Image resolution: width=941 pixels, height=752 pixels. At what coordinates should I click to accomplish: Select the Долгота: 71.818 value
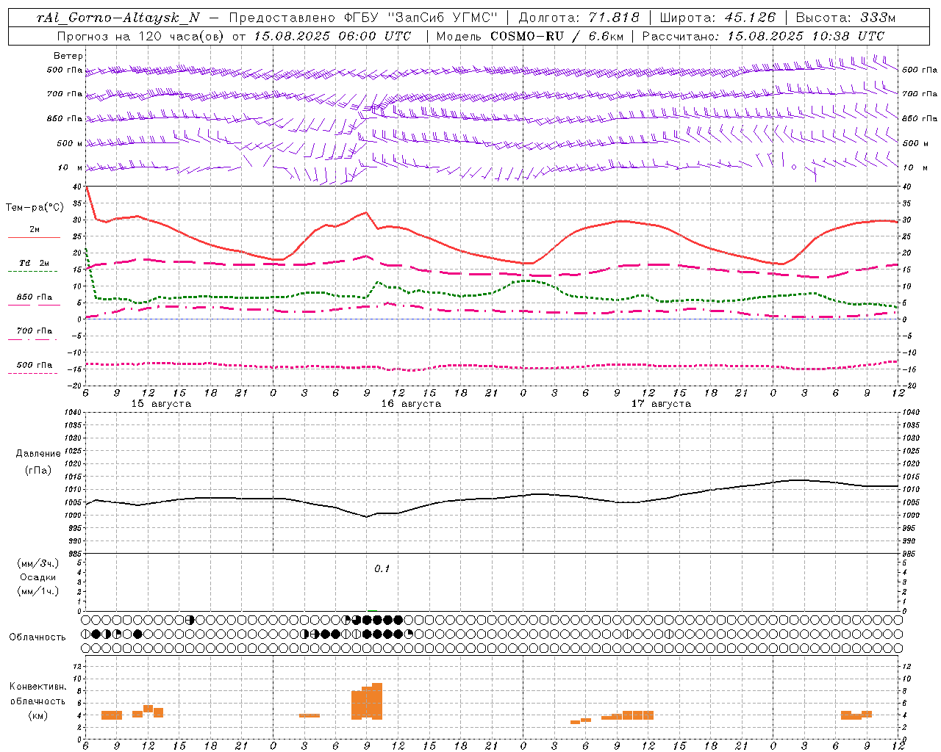pyautogui.click(x=579, y=18)
